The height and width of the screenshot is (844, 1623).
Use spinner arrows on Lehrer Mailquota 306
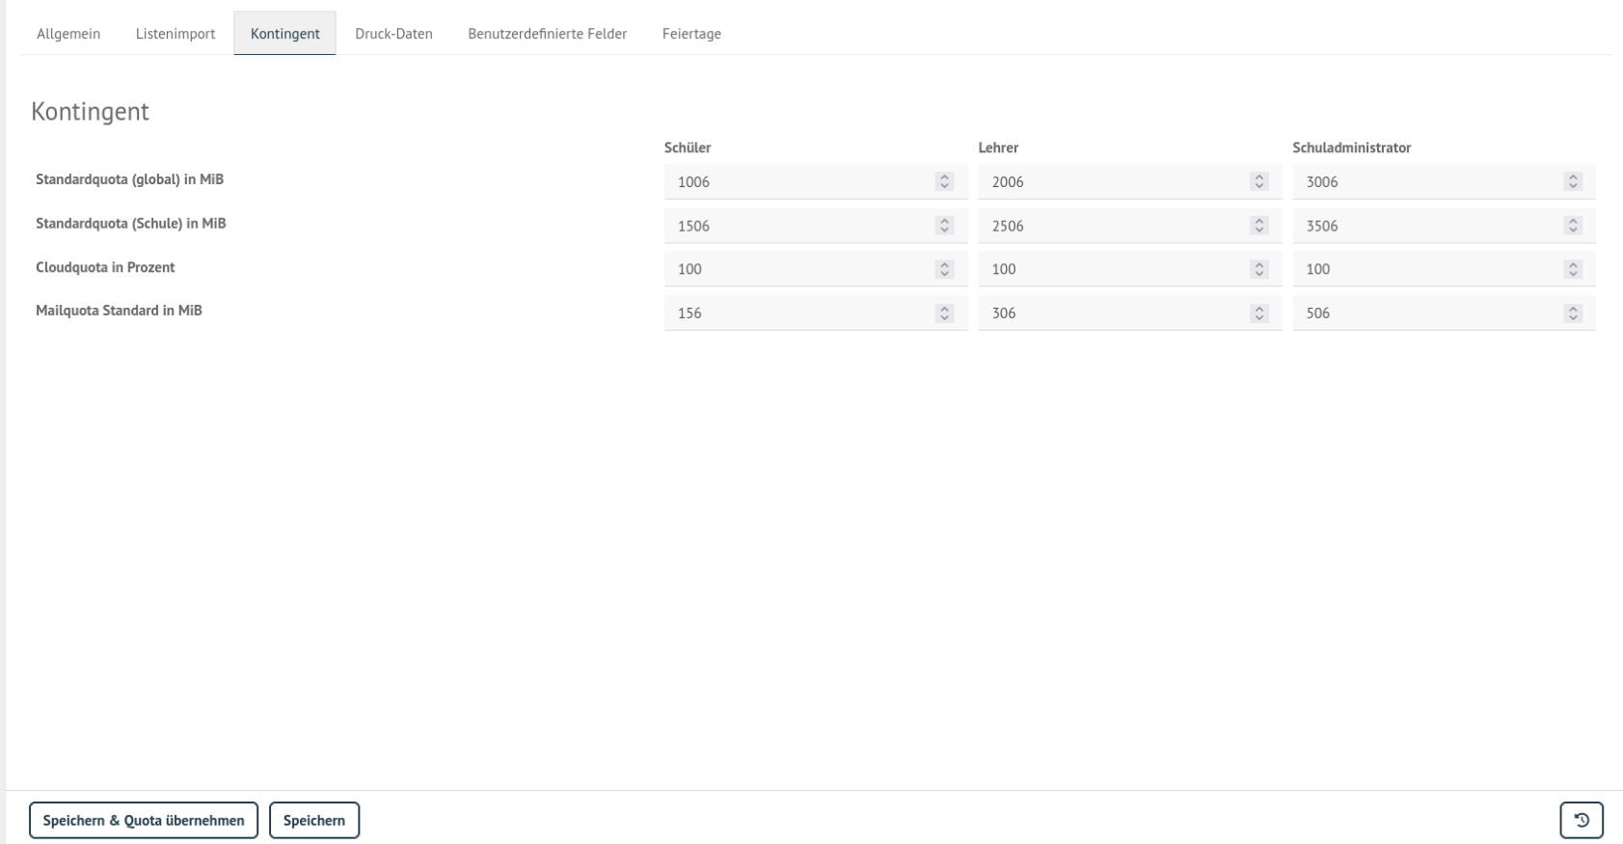[x=1258, y=313]
